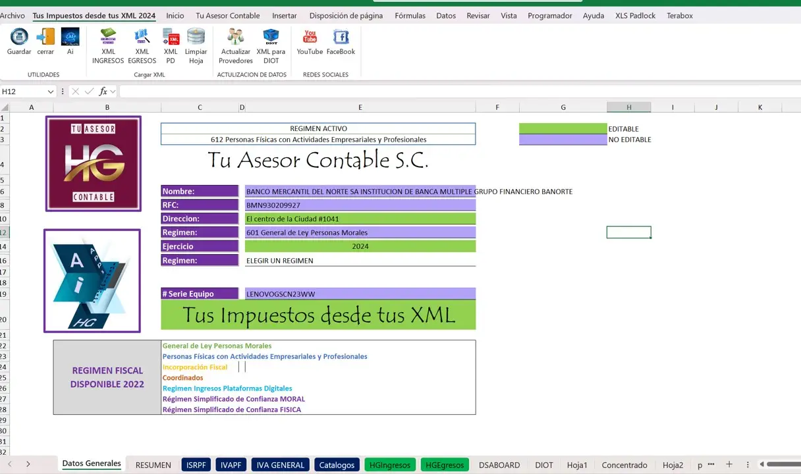801x474 pixels.
Task: Select Regimen Ingresos Plataformas Digitales
Action: point(227,388)
